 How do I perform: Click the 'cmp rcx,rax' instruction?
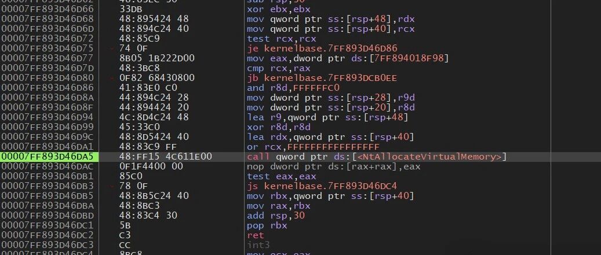pyautogui.click(x=279, y=68)
